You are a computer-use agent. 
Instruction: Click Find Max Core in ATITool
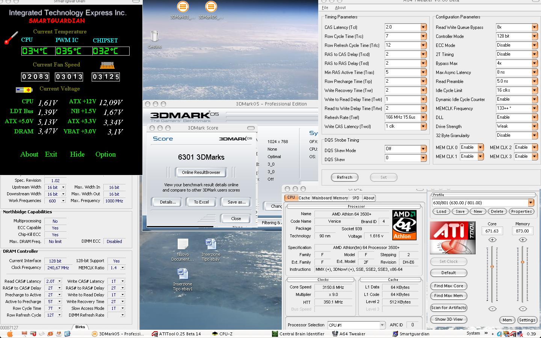click(449, 286)
